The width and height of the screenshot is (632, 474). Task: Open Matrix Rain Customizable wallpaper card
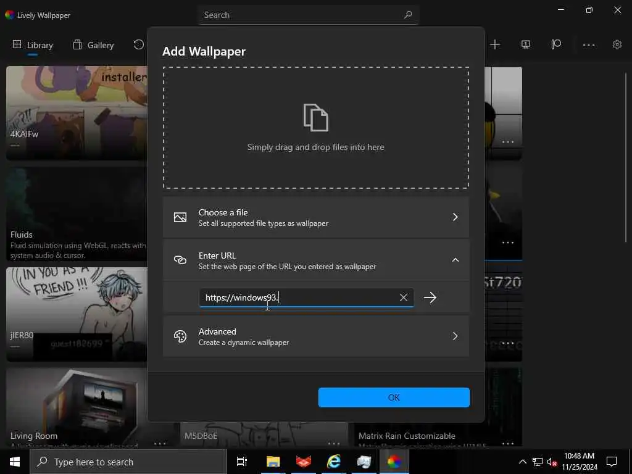pos(438,436)
